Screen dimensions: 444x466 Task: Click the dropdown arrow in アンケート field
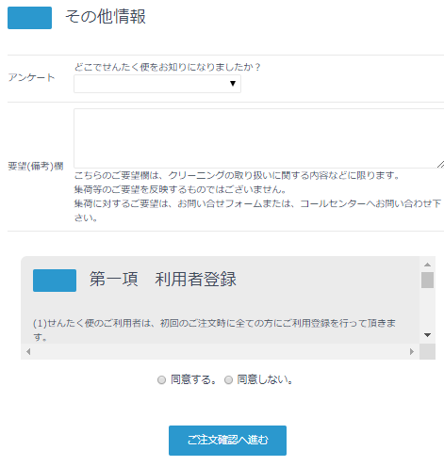233,84
